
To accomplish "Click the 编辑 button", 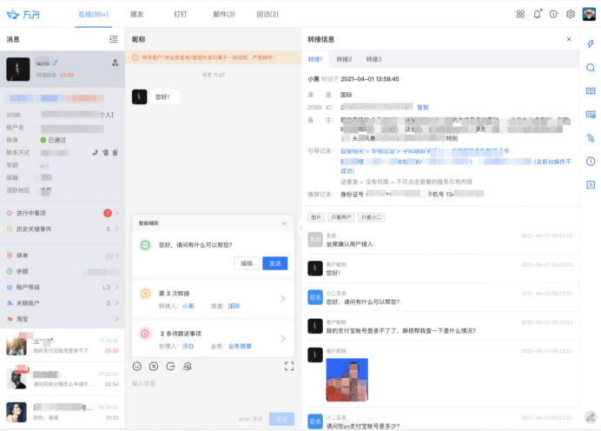I will 247,263.
